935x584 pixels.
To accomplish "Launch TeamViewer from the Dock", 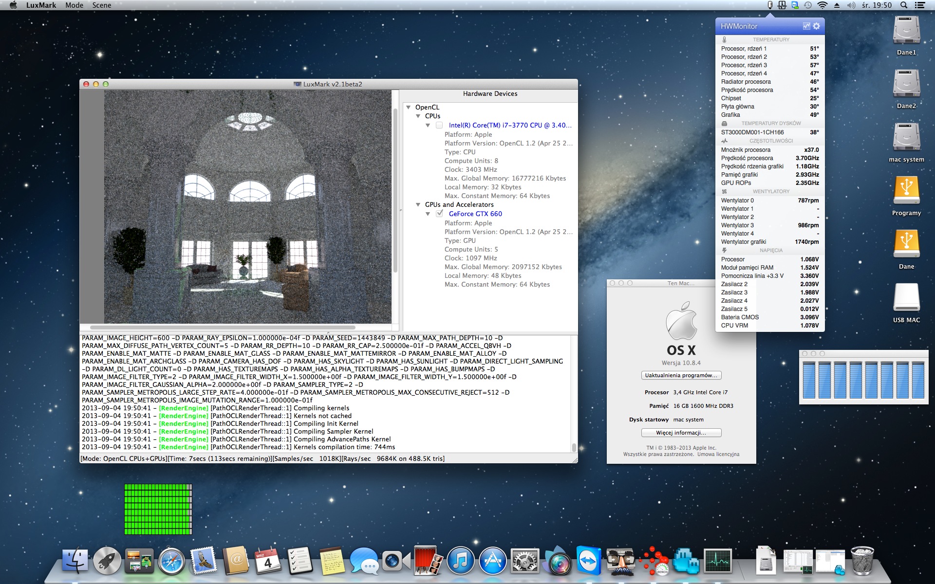I will [589, 561].
